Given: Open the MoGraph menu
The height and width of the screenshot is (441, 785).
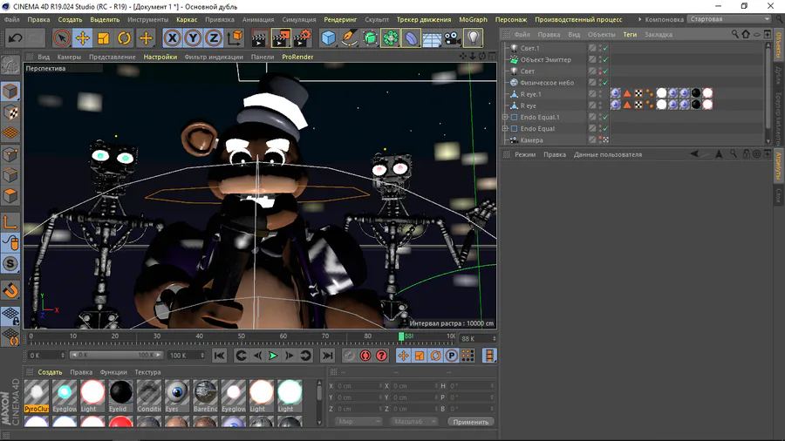Looking at the screenshot, I should pyautogui.click(x=473, y=19).
